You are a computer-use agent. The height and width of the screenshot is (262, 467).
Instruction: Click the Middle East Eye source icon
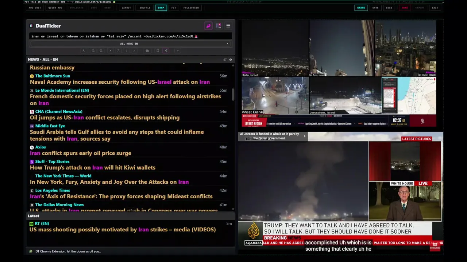32,126
